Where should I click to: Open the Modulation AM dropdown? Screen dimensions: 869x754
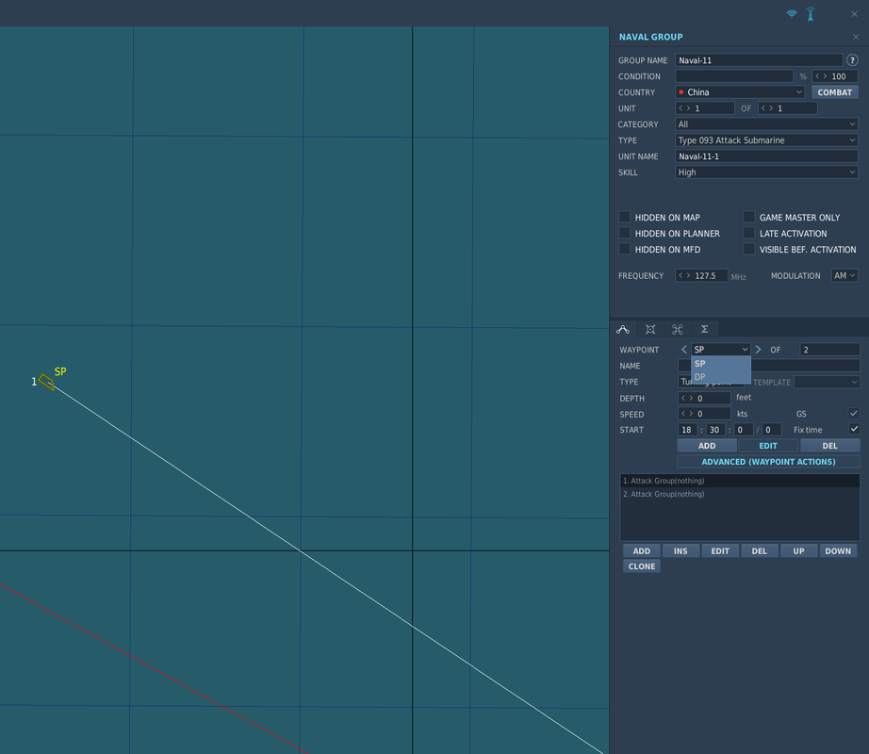[x=844, y=275]
